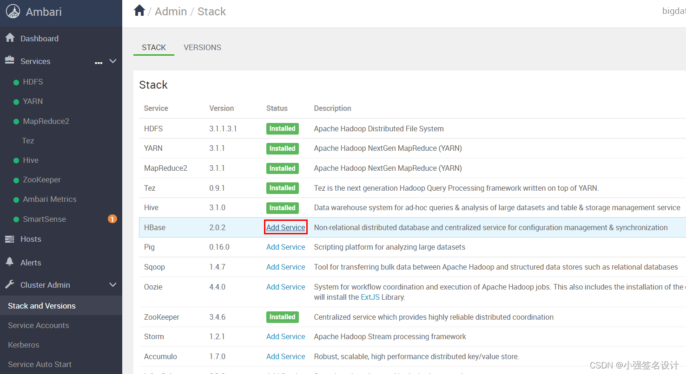Select the HBase service name cell
Viewport: 686px width, 374px height.
pos(155,227)
